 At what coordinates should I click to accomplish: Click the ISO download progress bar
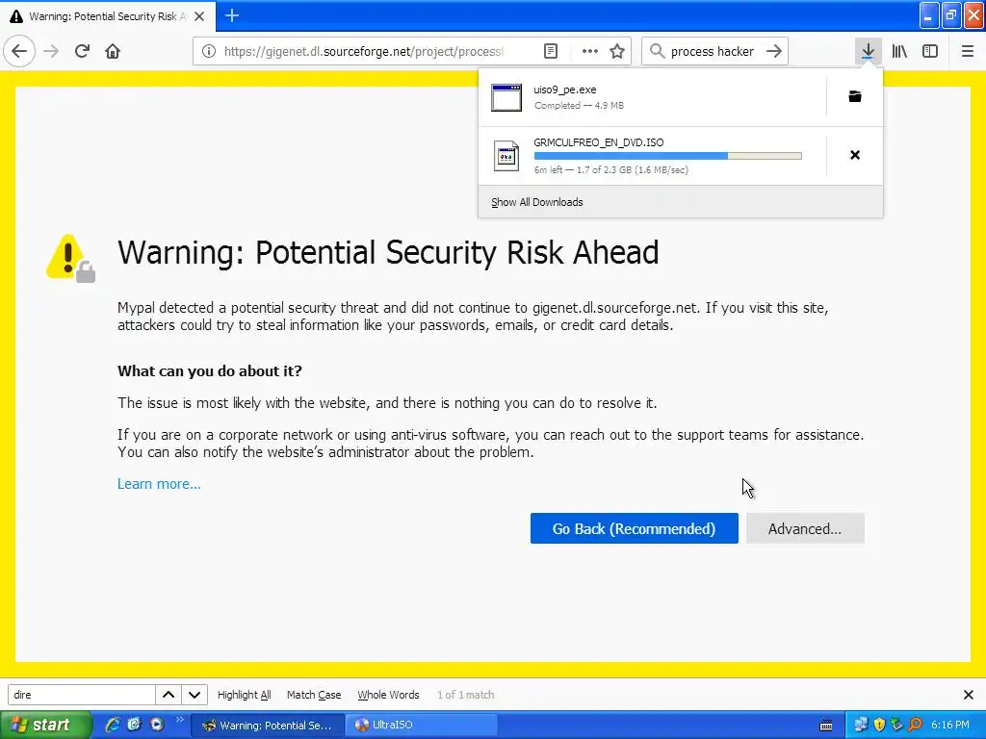(x=668, y=156)
